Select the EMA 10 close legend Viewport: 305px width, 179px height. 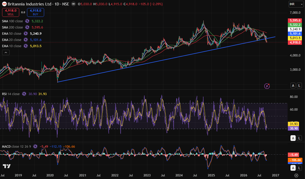click(x=12, y=46)
